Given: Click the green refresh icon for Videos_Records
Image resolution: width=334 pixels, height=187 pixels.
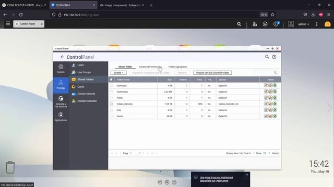Looking at the screenshot, I should [275, 104].
